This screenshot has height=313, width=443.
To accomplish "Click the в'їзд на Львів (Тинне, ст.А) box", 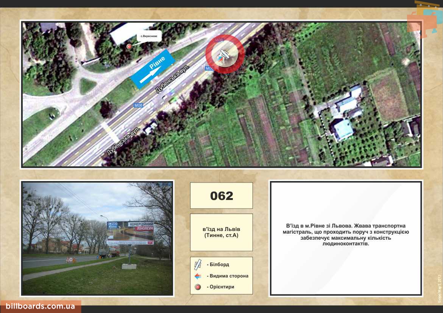I will click(x=221, y=232).
